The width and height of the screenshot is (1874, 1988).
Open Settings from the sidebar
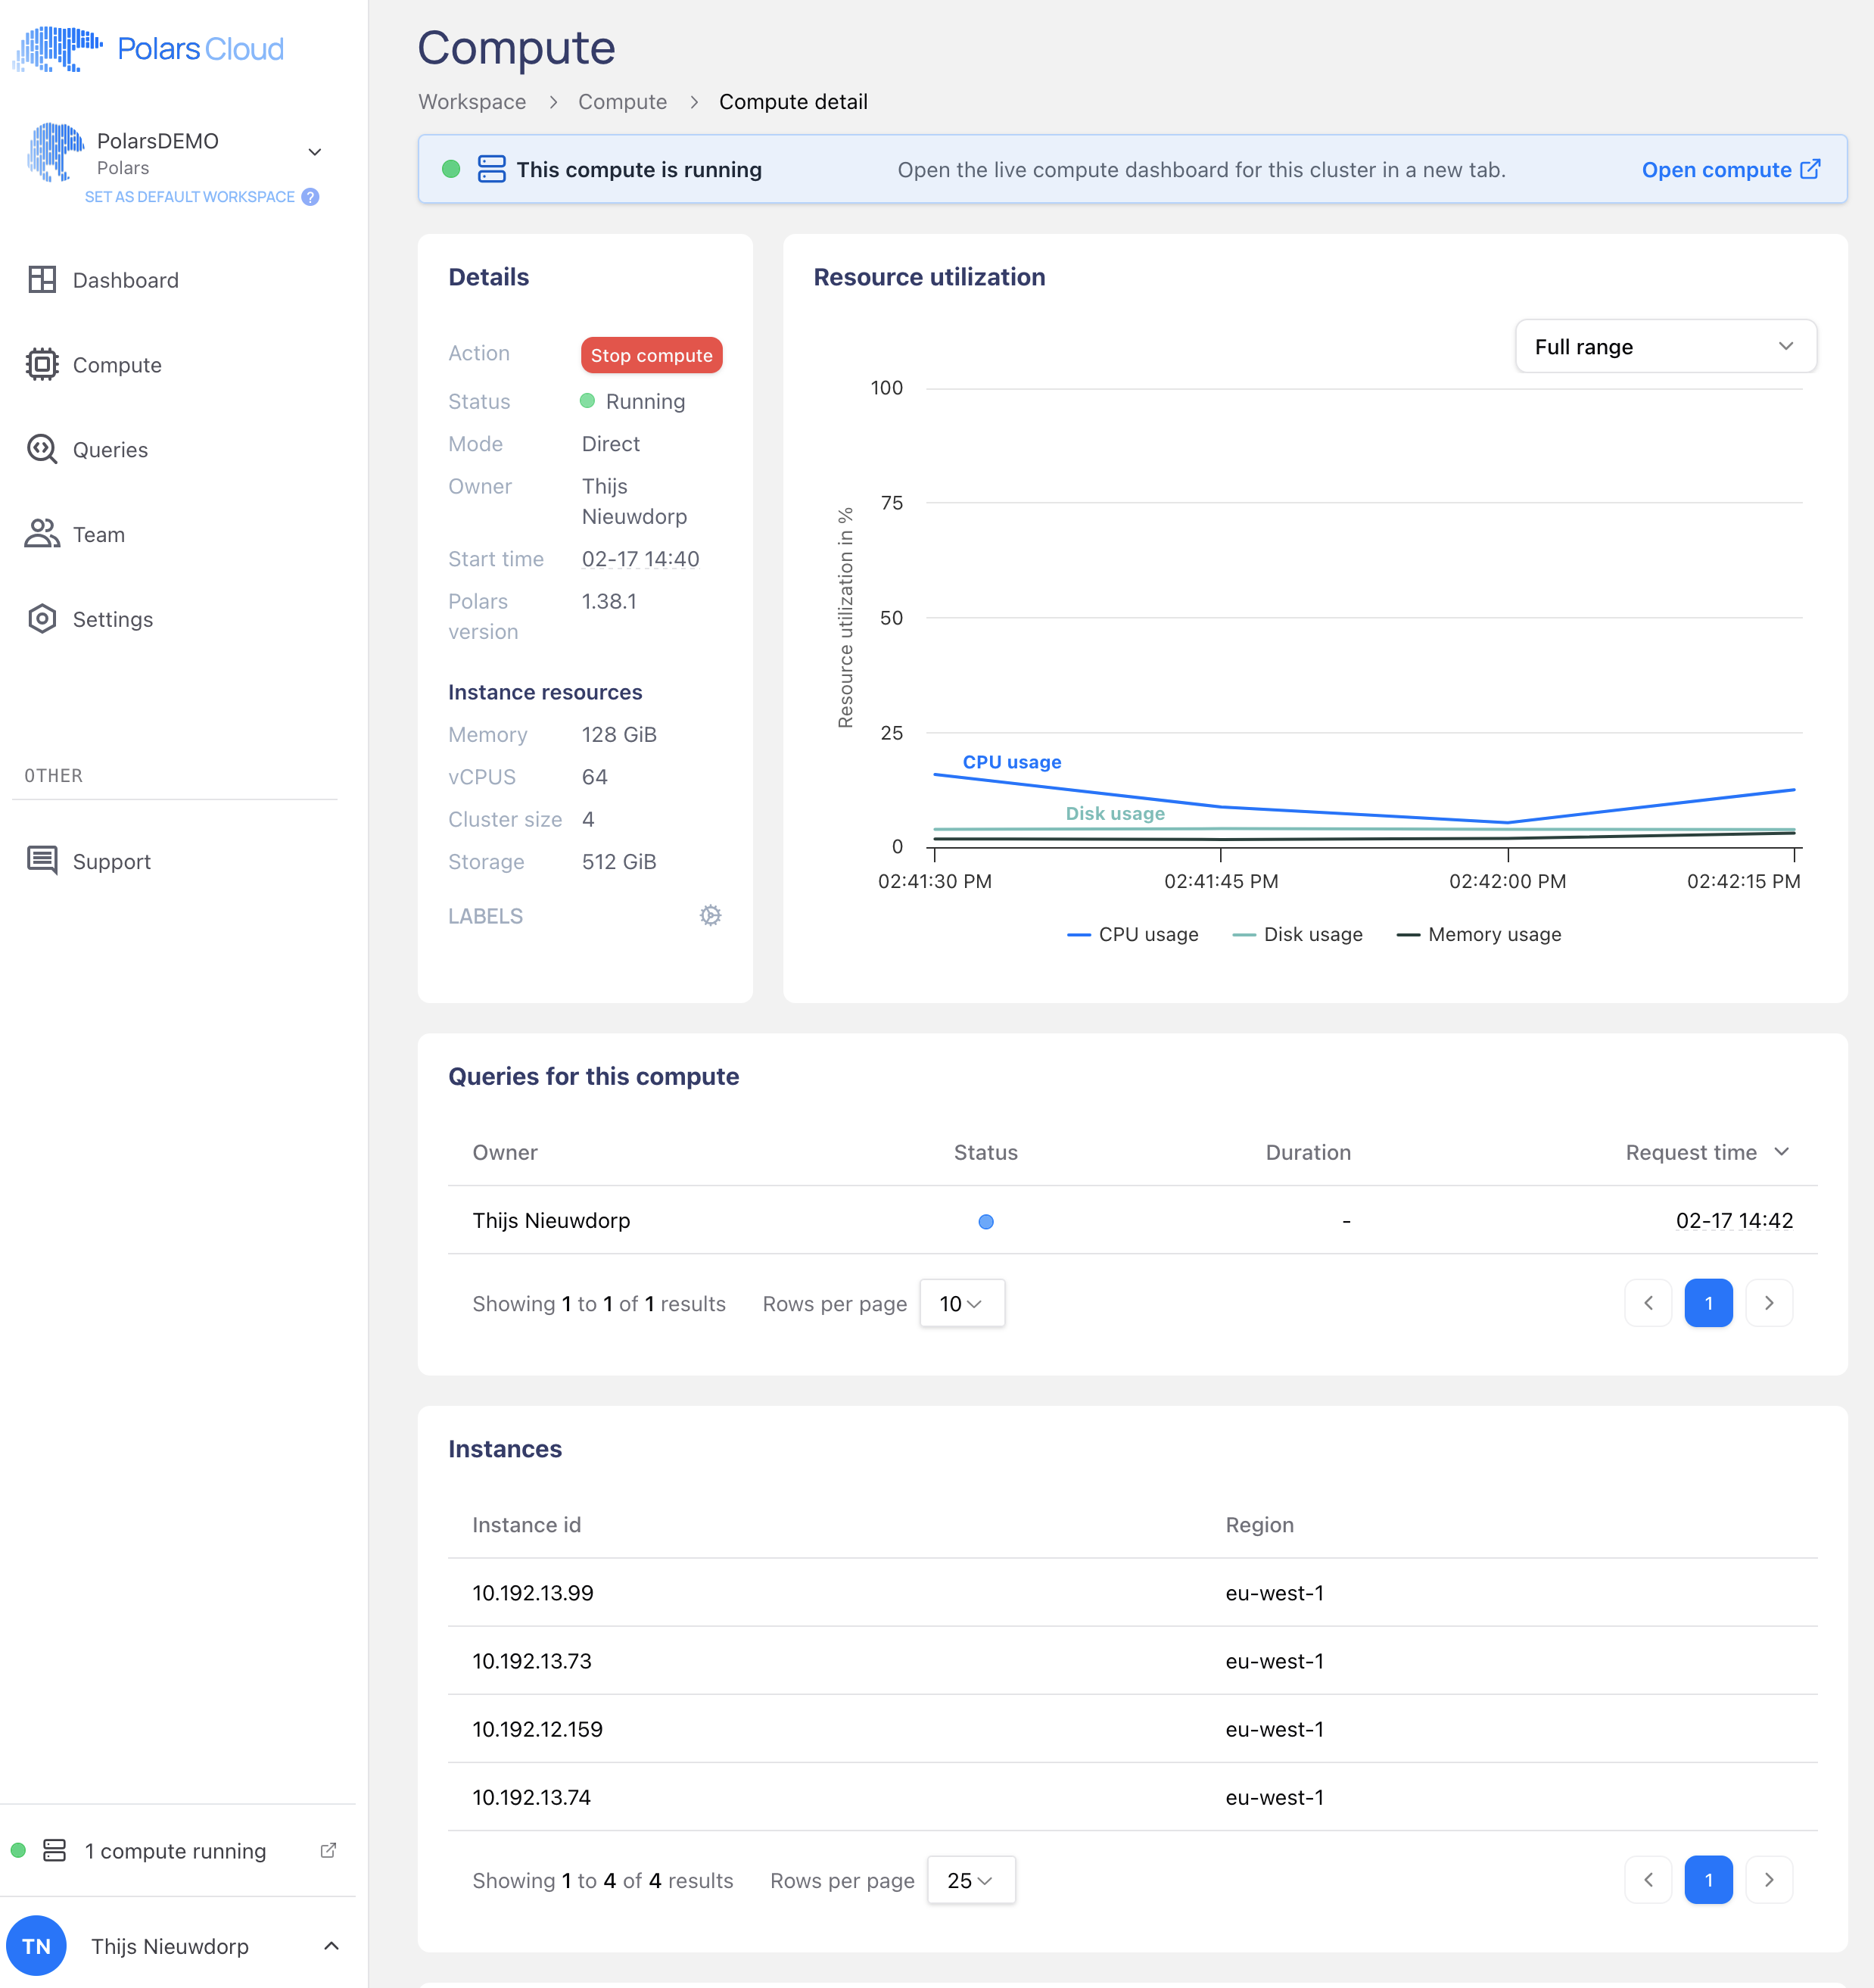click(x=113, y=619)
